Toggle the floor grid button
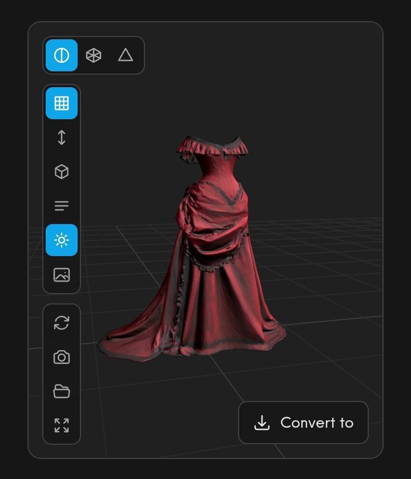 point(62,103)
